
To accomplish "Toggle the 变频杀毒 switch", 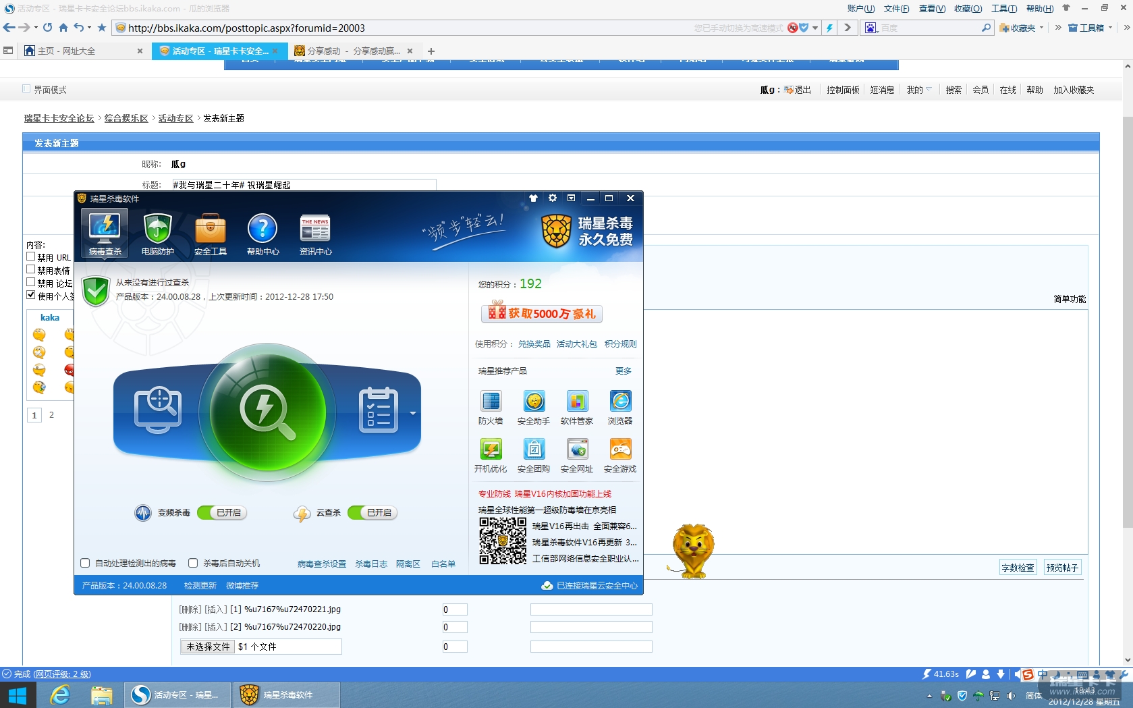I will tap(222, 513).
